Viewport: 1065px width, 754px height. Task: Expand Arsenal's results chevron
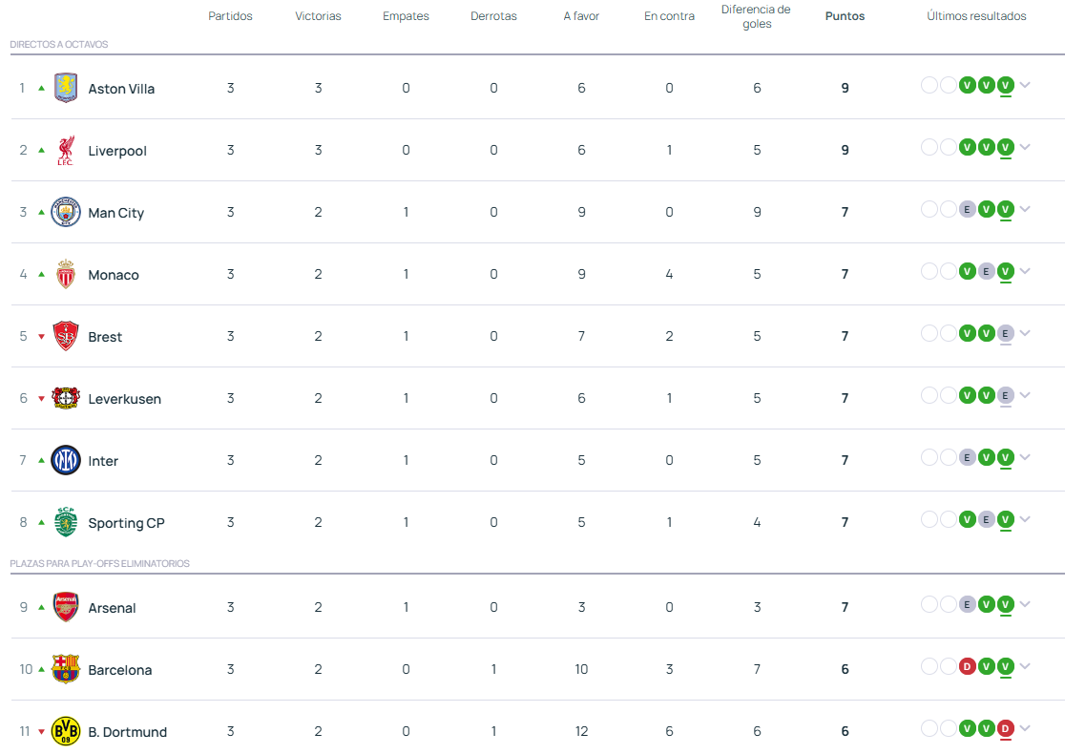click(1025, 604)
